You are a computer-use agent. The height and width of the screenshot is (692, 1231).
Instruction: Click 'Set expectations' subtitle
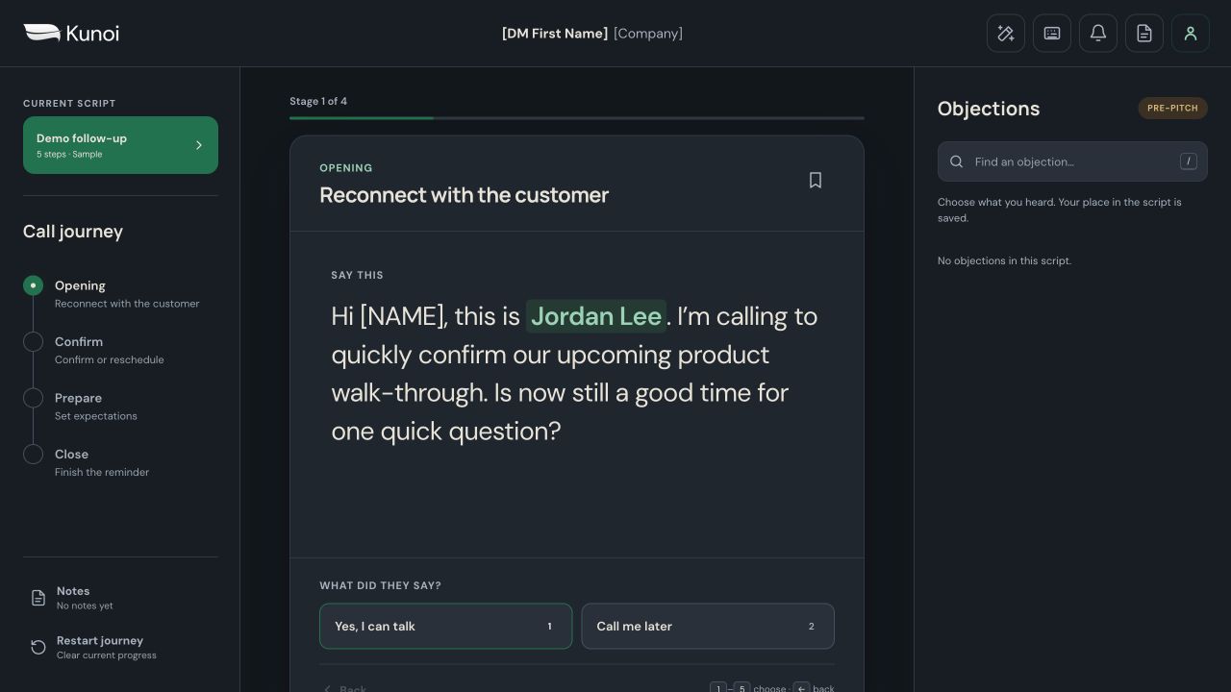(96, 416)
